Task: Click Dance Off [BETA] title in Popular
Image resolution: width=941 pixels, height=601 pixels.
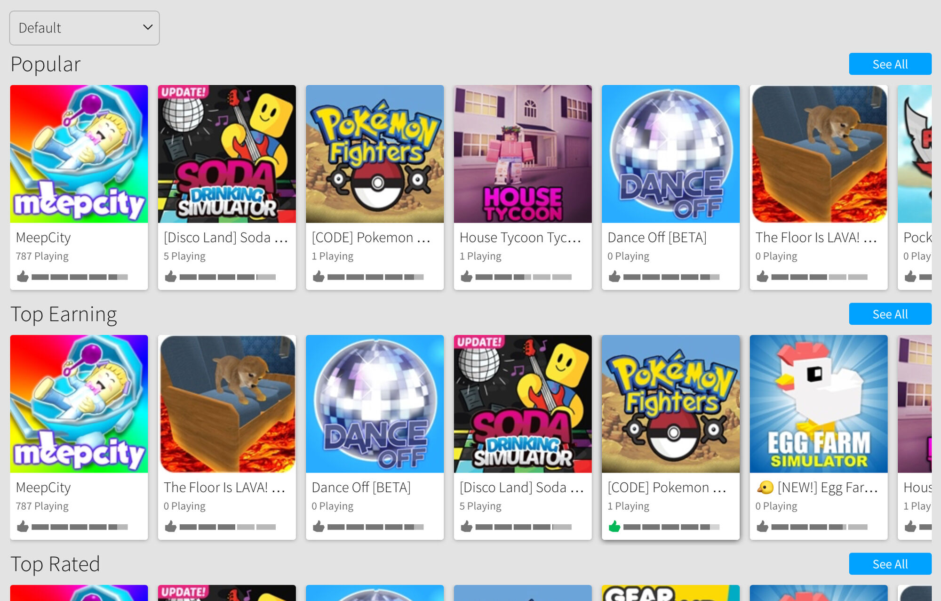Action: (x=657, y=238)
